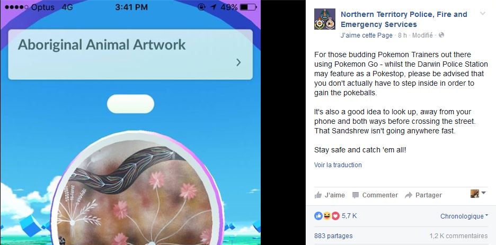Viewport: 496px width, 245px height.
Task: Click the Commenter speech bubble icon
Action: coord(356,195)
